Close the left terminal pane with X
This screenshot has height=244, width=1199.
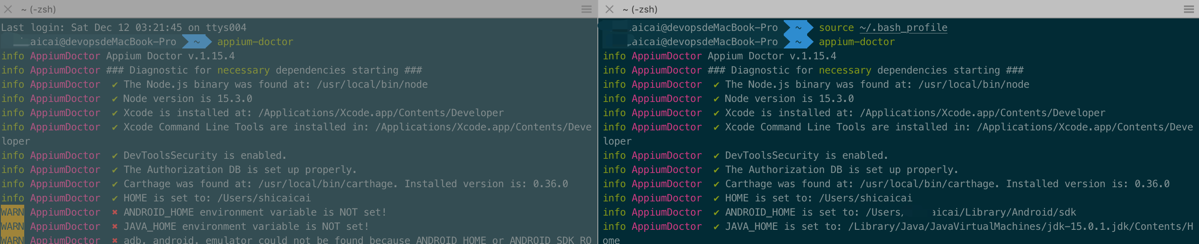(8, 9)
